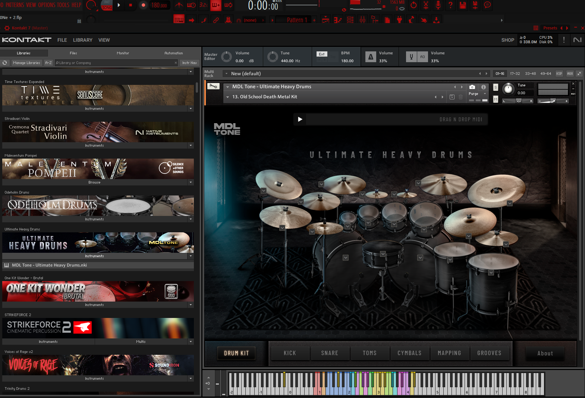Open the instrument wrench edit mode
Screen dimensions: 585x398
coord(213,86)
